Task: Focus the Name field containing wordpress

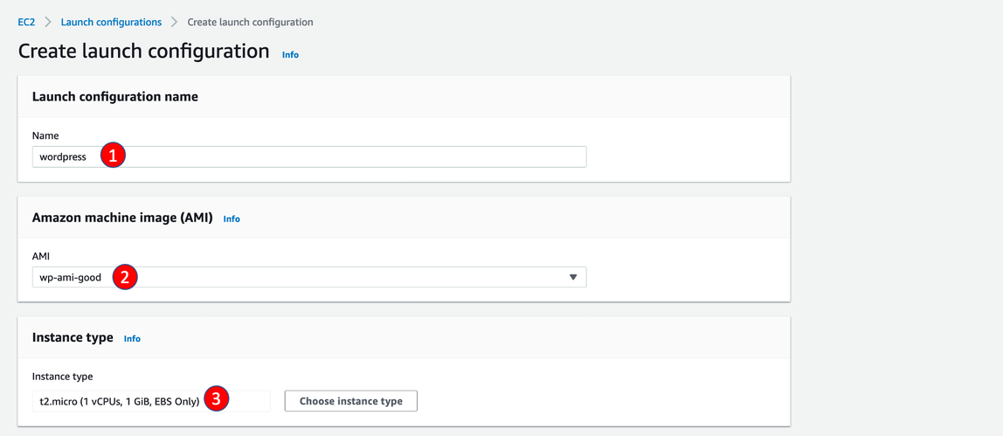Action: 349,156
